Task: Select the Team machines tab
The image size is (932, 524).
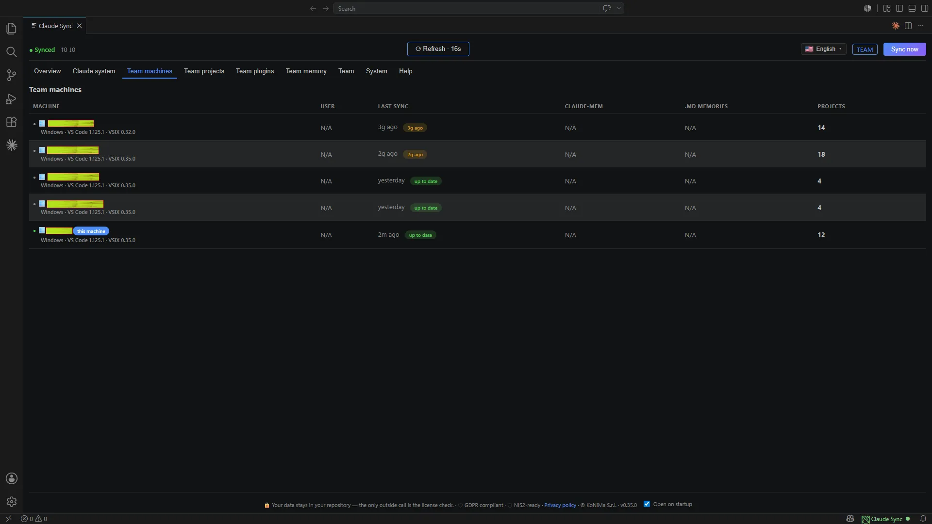Action: [150, 71]
